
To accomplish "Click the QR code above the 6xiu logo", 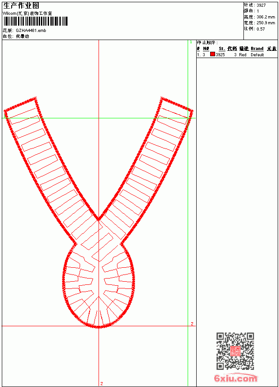I will click(x=235, y=351).
